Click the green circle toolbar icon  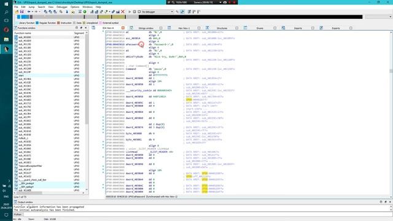tap(85, 12)
